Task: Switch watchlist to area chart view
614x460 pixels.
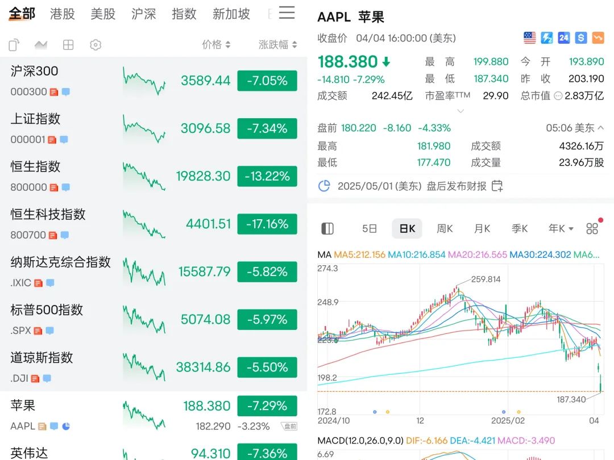Action: point(41,45)
